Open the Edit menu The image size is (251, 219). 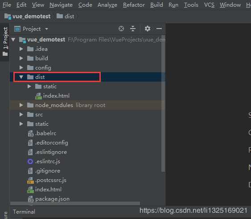[21, 5]
